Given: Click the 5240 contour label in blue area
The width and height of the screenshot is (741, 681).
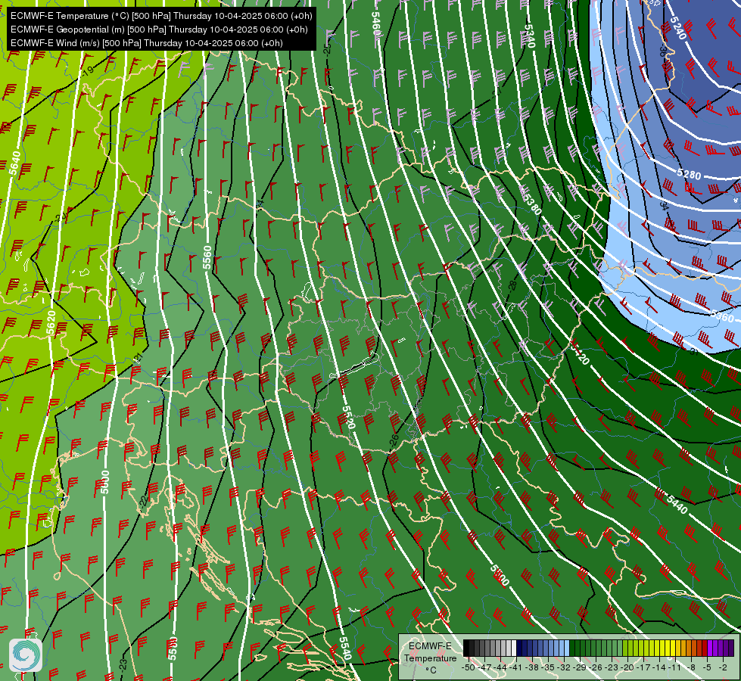Looking at the screenshot, I should (678, 29).
